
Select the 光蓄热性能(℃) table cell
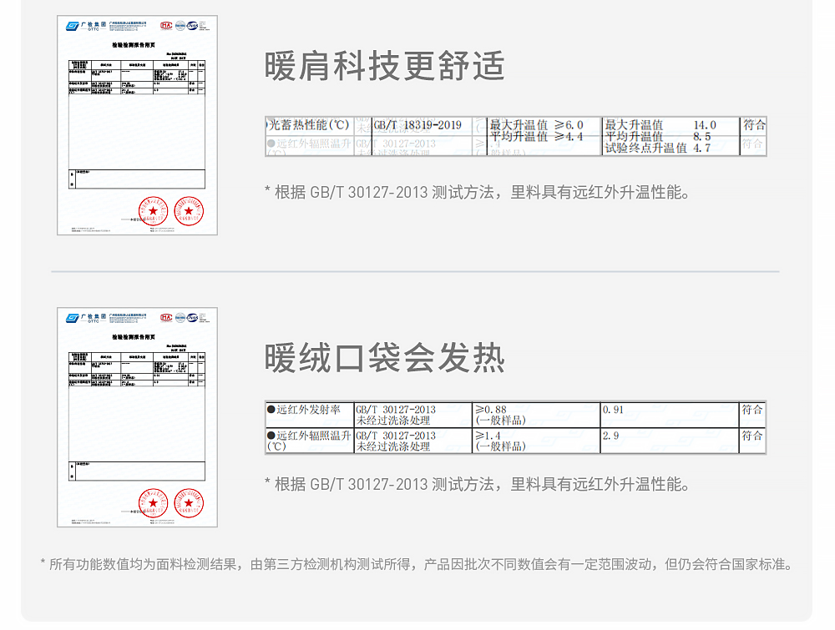pos(310,125)
